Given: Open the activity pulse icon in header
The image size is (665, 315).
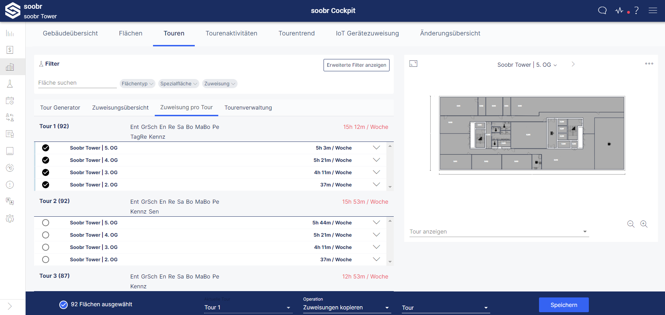Looking at the screenshot, I should click(x=619, y=11).
